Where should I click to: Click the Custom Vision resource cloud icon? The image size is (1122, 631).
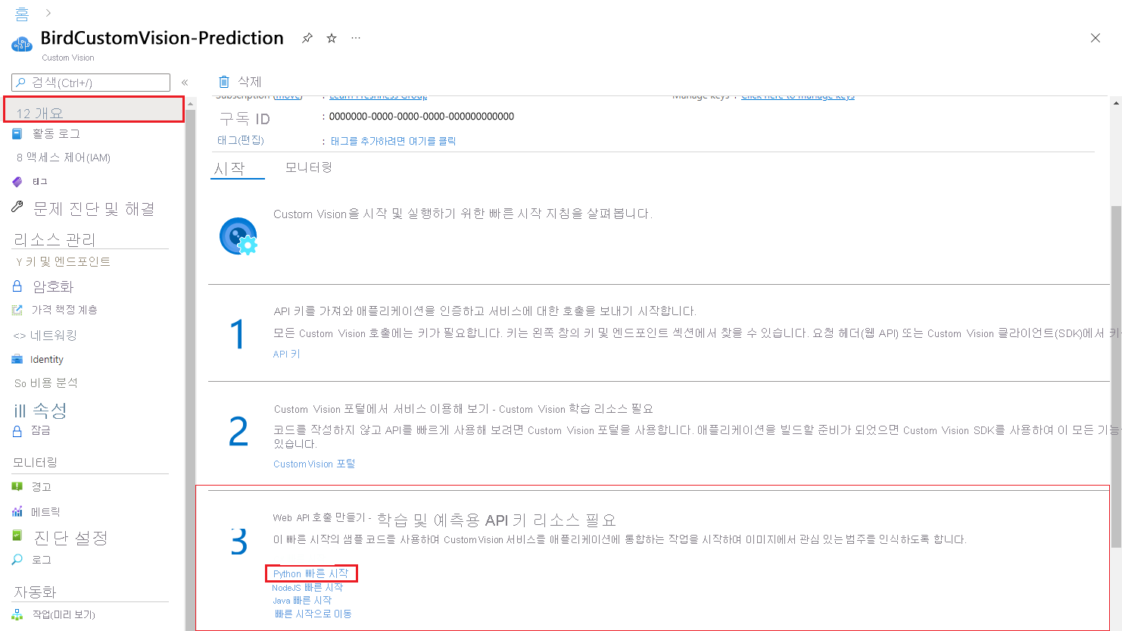tap(22, 45)
